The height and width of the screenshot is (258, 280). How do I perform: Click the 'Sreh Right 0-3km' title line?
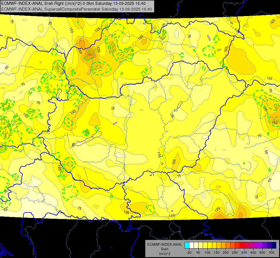pyautogui.click(x=73, y=3)
